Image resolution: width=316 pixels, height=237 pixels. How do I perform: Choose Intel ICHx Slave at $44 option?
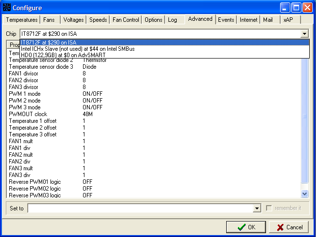click(165, 49)
